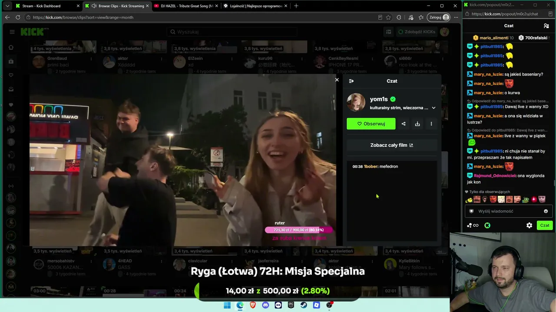
Task: Follow yom1s with the Obserwuj button
Action: [x=371, y=123]
